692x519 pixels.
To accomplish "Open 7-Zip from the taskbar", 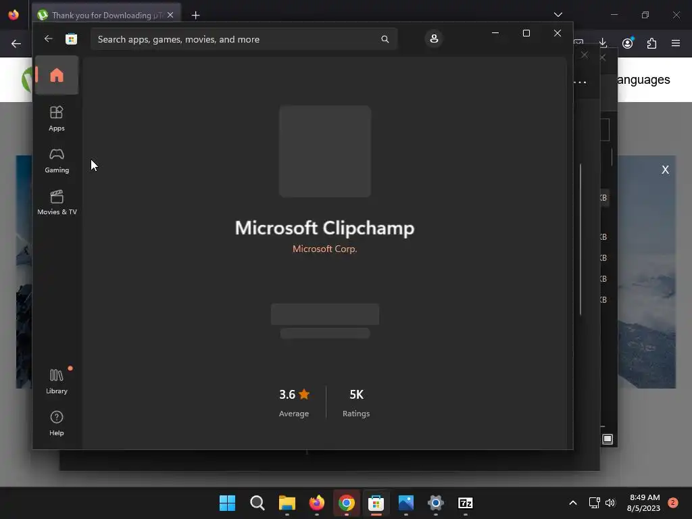I will point(465,503).
